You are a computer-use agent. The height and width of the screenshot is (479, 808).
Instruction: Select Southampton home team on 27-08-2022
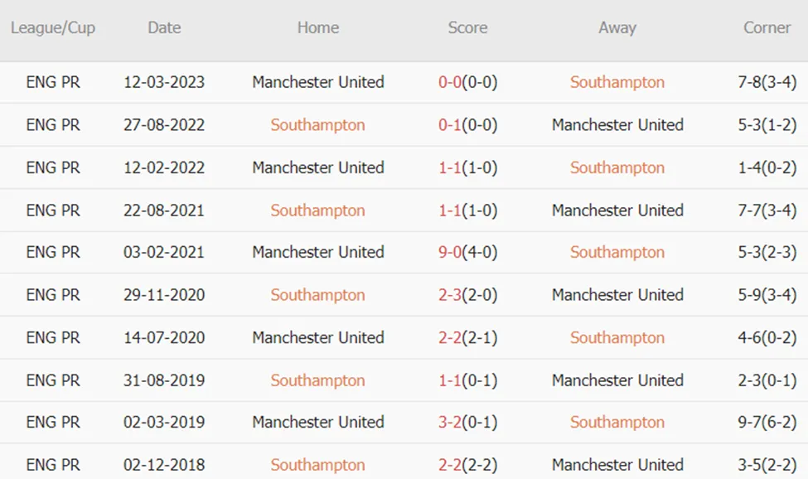pos(318,125)
